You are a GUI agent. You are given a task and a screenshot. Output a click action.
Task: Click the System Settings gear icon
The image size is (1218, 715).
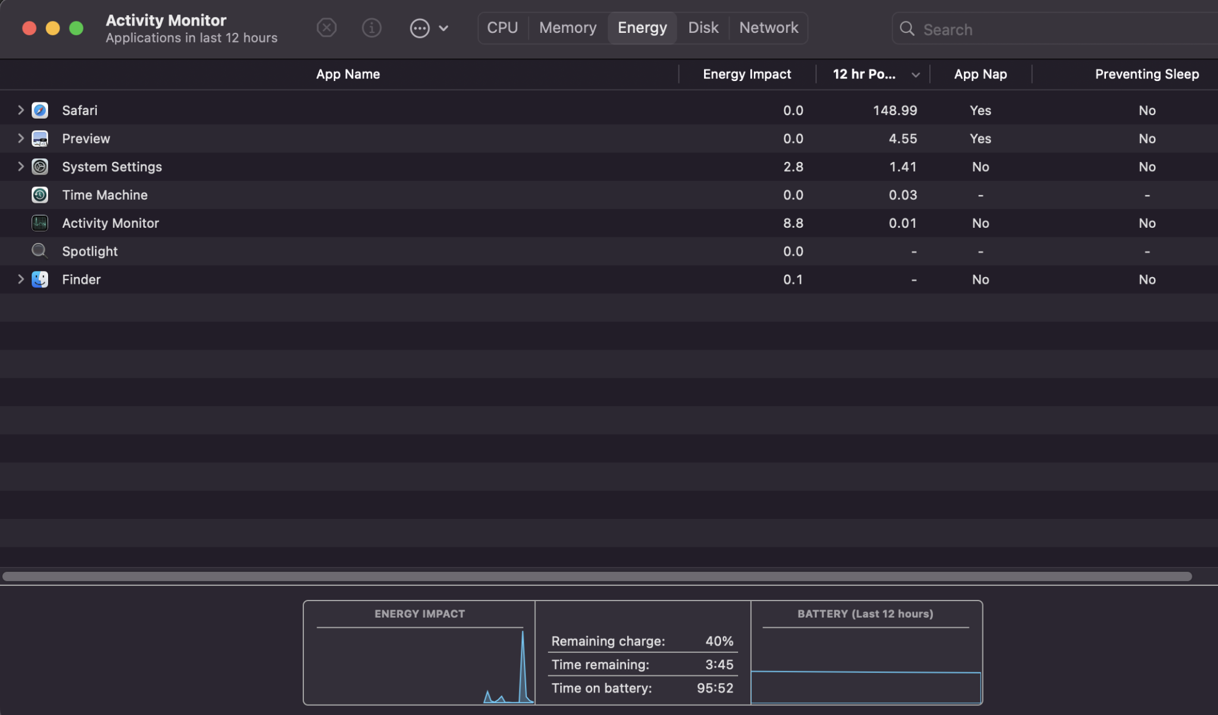point(40,167)
